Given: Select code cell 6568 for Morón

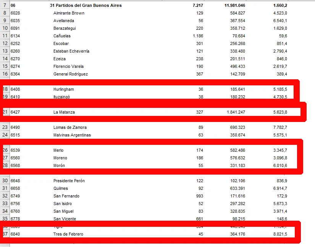Looking at the screenshot, I should pyautogui.click(x=15, y=165).
